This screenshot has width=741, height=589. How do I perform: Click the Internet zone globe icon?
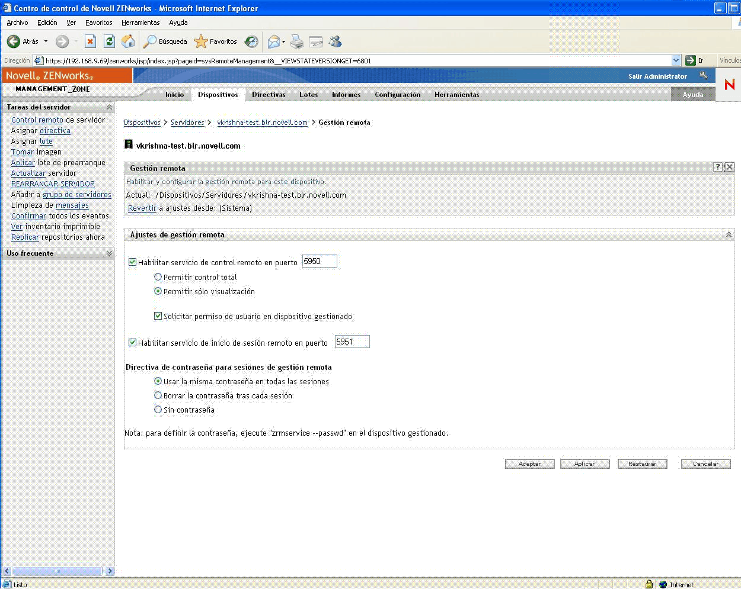[663, 584]
